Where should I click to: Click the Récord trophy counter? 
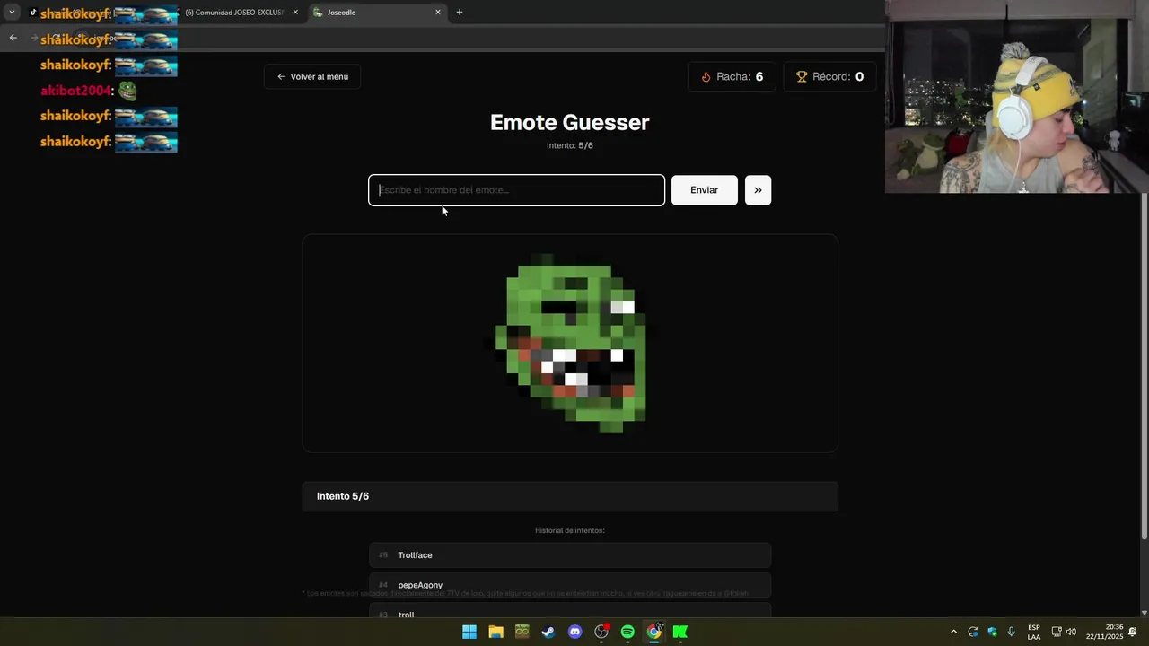tap(829, 76)
